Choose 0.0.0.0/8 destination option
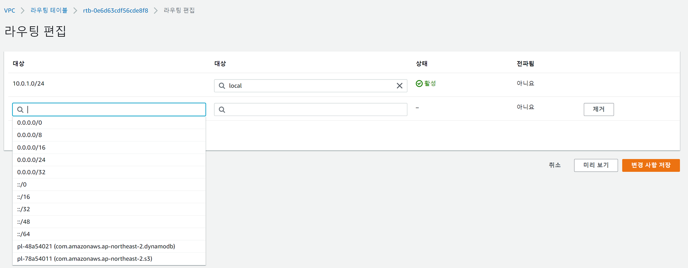This screenshot has width=688, height=268. pyautogui.click(x=30, y=135)
